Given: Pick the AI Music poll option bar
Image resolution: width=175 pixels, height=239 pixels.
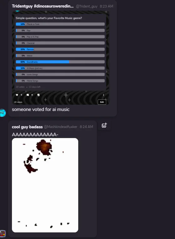Looking at the screenshot, I should pyautogui.click(x=60, y=68).
